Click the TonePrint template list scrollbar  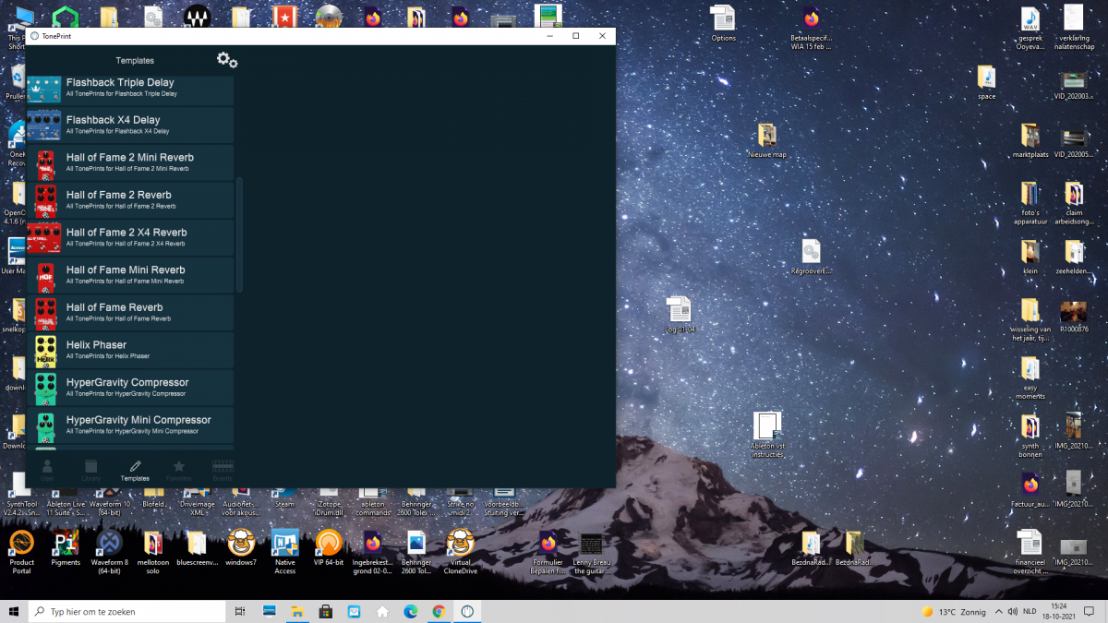pos(240,235)
